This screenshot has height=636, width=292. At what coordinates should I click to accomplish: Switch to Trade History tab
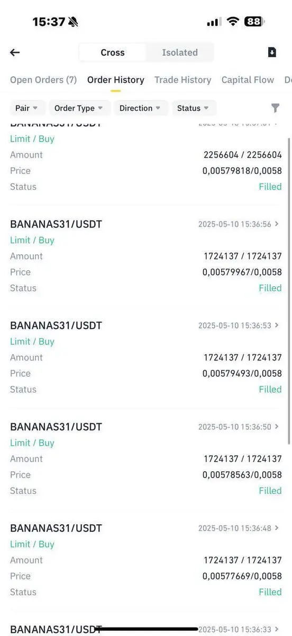point(182,80)
